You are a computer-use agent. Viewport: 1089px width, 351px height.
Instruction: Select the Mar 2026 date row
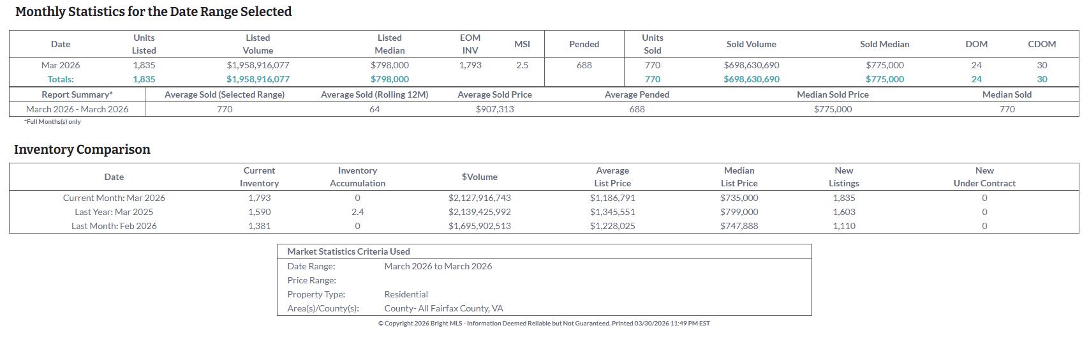click(x=61, y=65)
